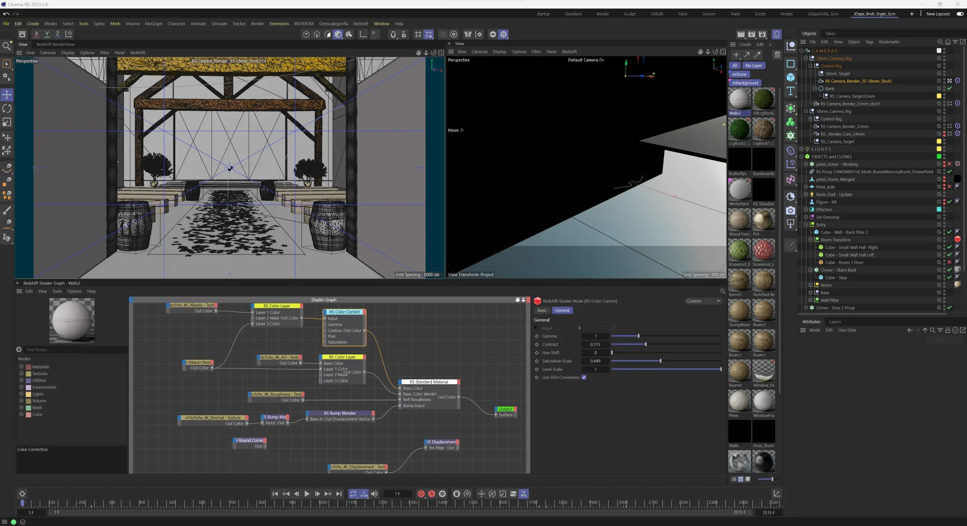The width and height of the screenshot is (967, 526).
Task: Toggle timeline sound speaker icon
Action: tap(374, 494)
